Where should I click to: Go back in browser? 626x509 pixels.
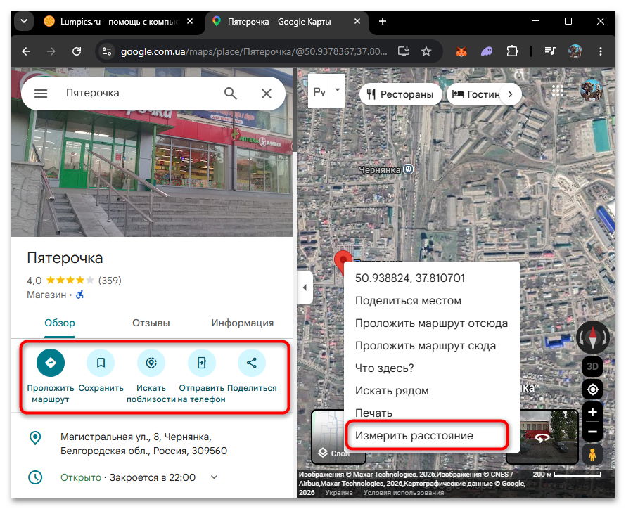(x=26, y=51)
